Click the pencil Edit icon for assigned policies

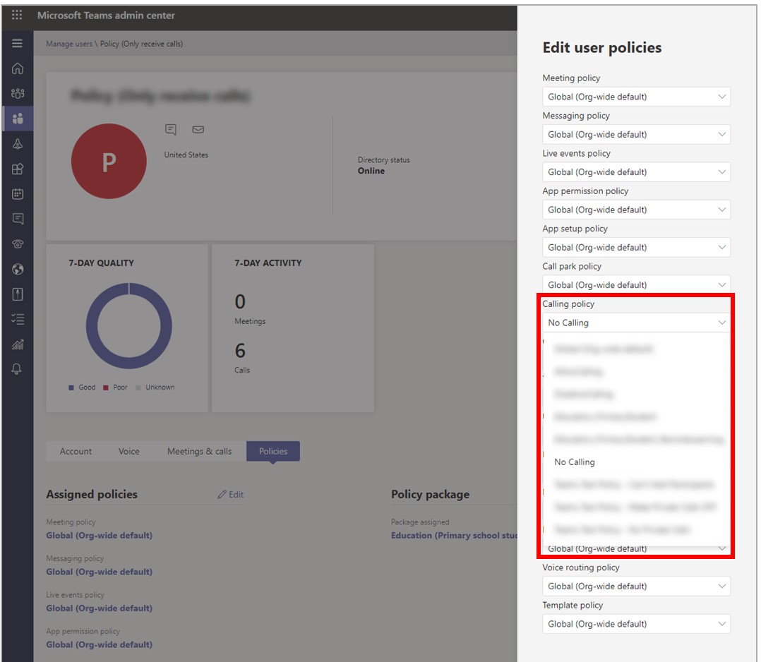tap(222, 495)
